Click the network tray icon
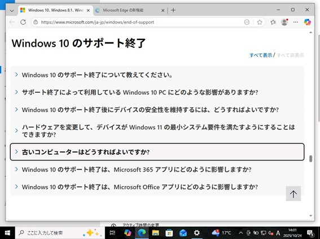320x239 pixels. click(263, 233)
